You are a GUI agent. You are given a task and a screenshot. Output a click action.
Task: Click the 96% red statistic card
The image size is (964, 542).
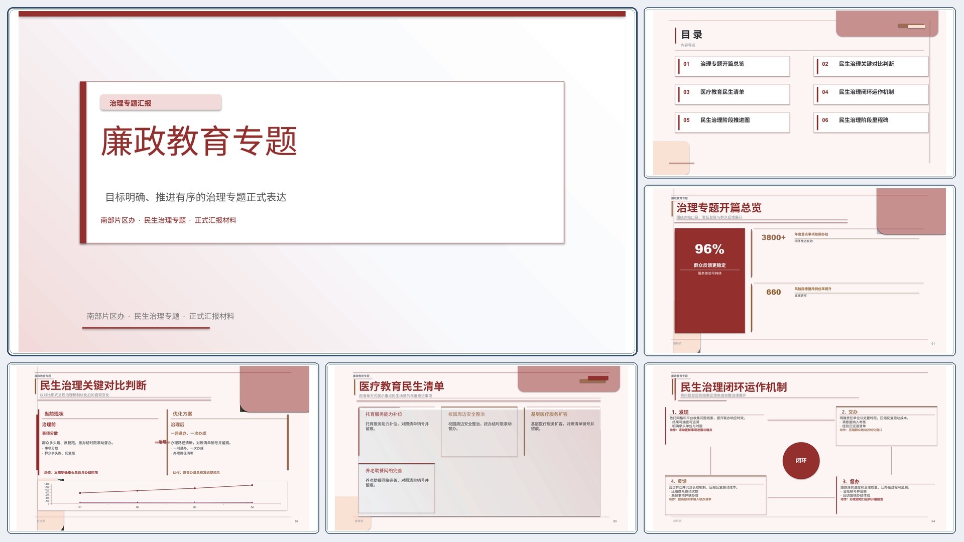[x=709, y=281]
